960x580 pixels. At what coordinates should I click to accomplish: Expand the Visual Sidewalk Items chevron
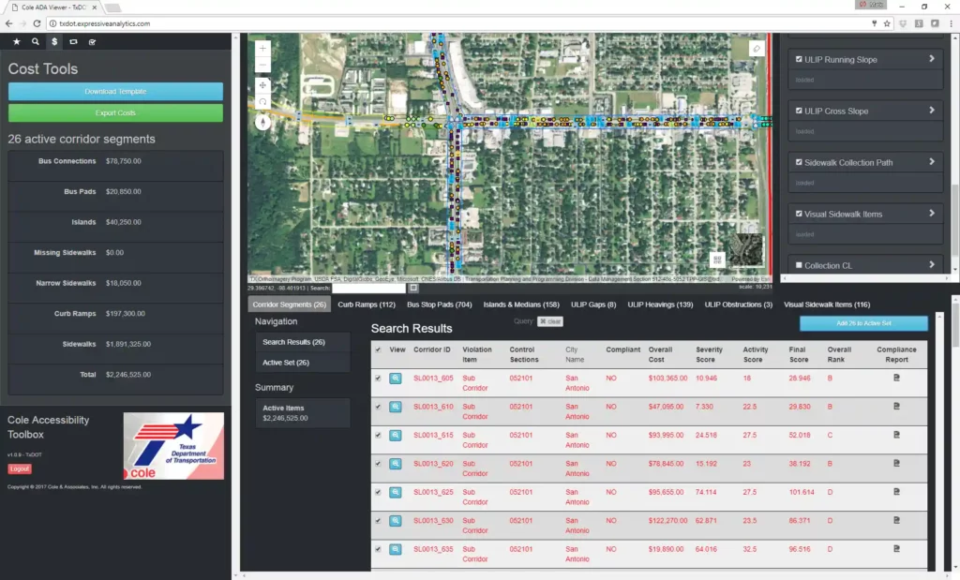click(932, 213)
